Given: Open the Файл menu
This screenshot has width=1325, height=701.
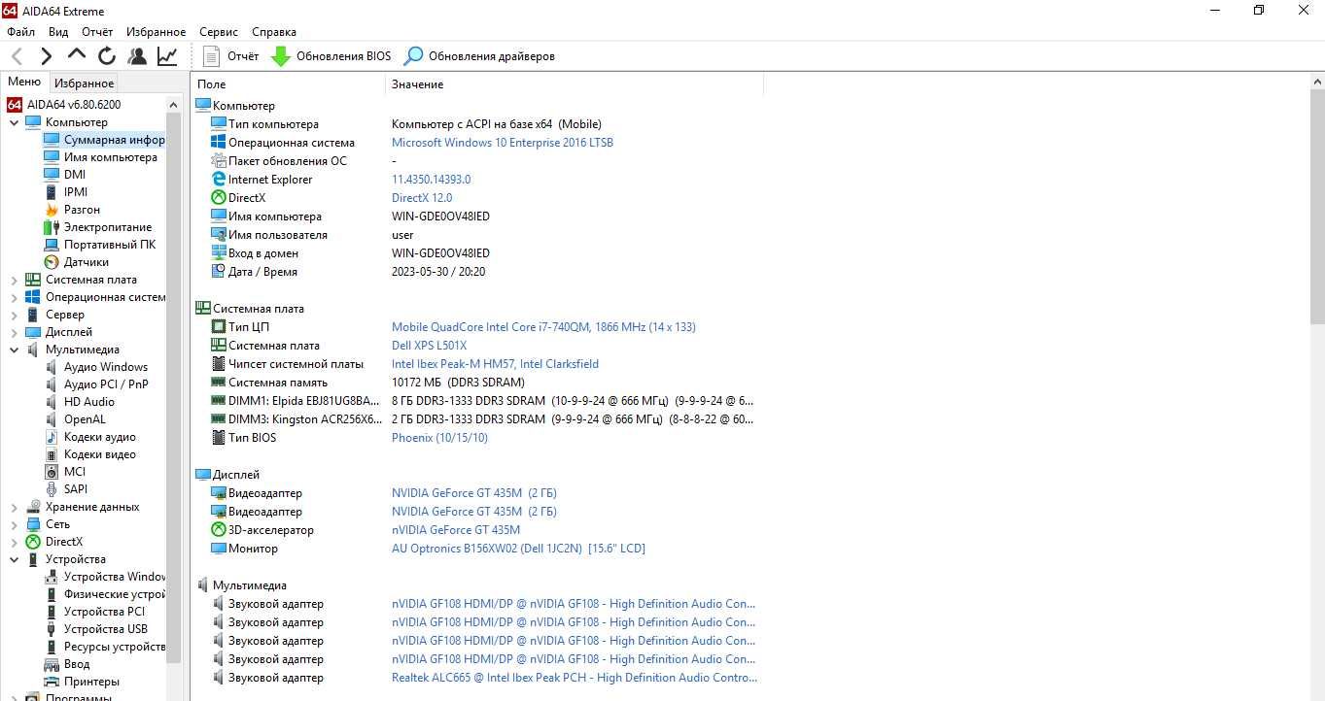Looking at the screenshot, I should click(x=20, y=32).
